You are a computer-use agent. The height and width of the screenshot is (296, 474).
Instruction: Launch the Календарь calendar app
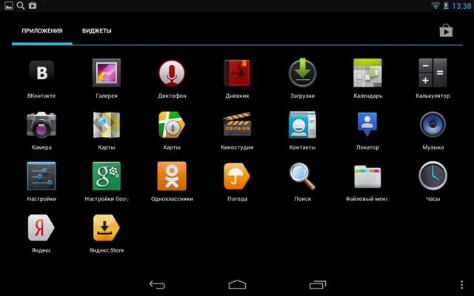pyautogui.click(x=367, y=73)
